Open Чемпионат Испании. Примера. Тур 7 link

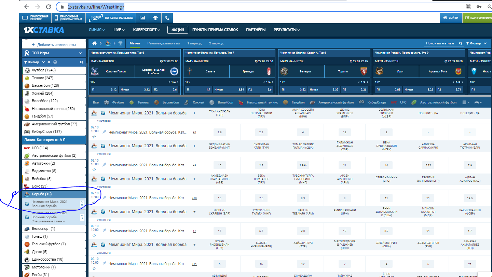(x=210, y=53)
